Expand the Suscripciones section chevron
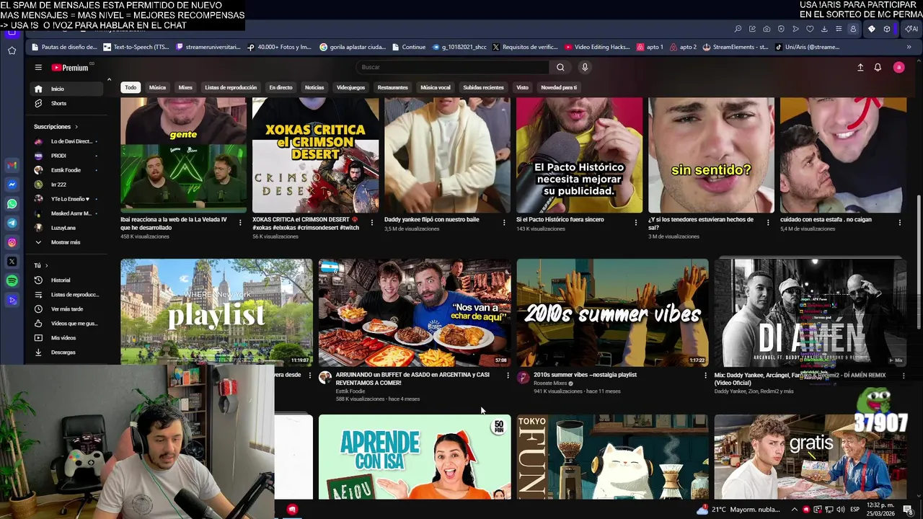The width and height of the screenshot is (923, 519). tap(77, 127)
